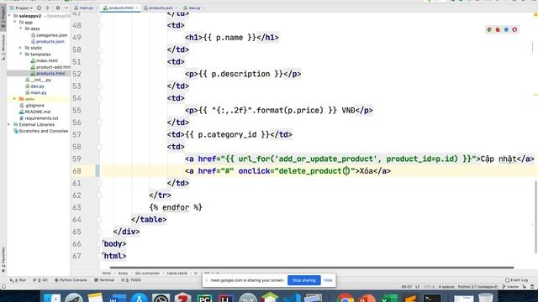
Task: Open App Store from the Dock
Action: pos(139,298)
